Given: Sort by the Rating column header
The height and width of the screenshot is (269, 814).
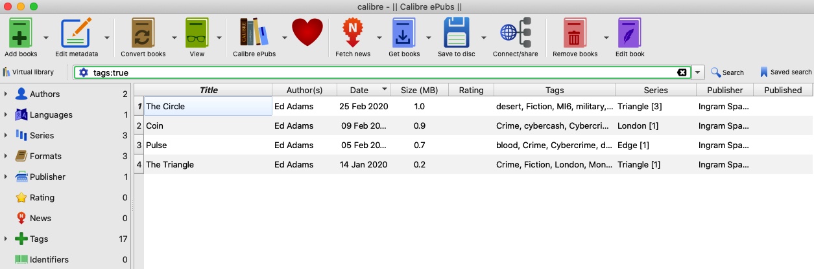Looking at the screenshot, I should coord(471,90).
